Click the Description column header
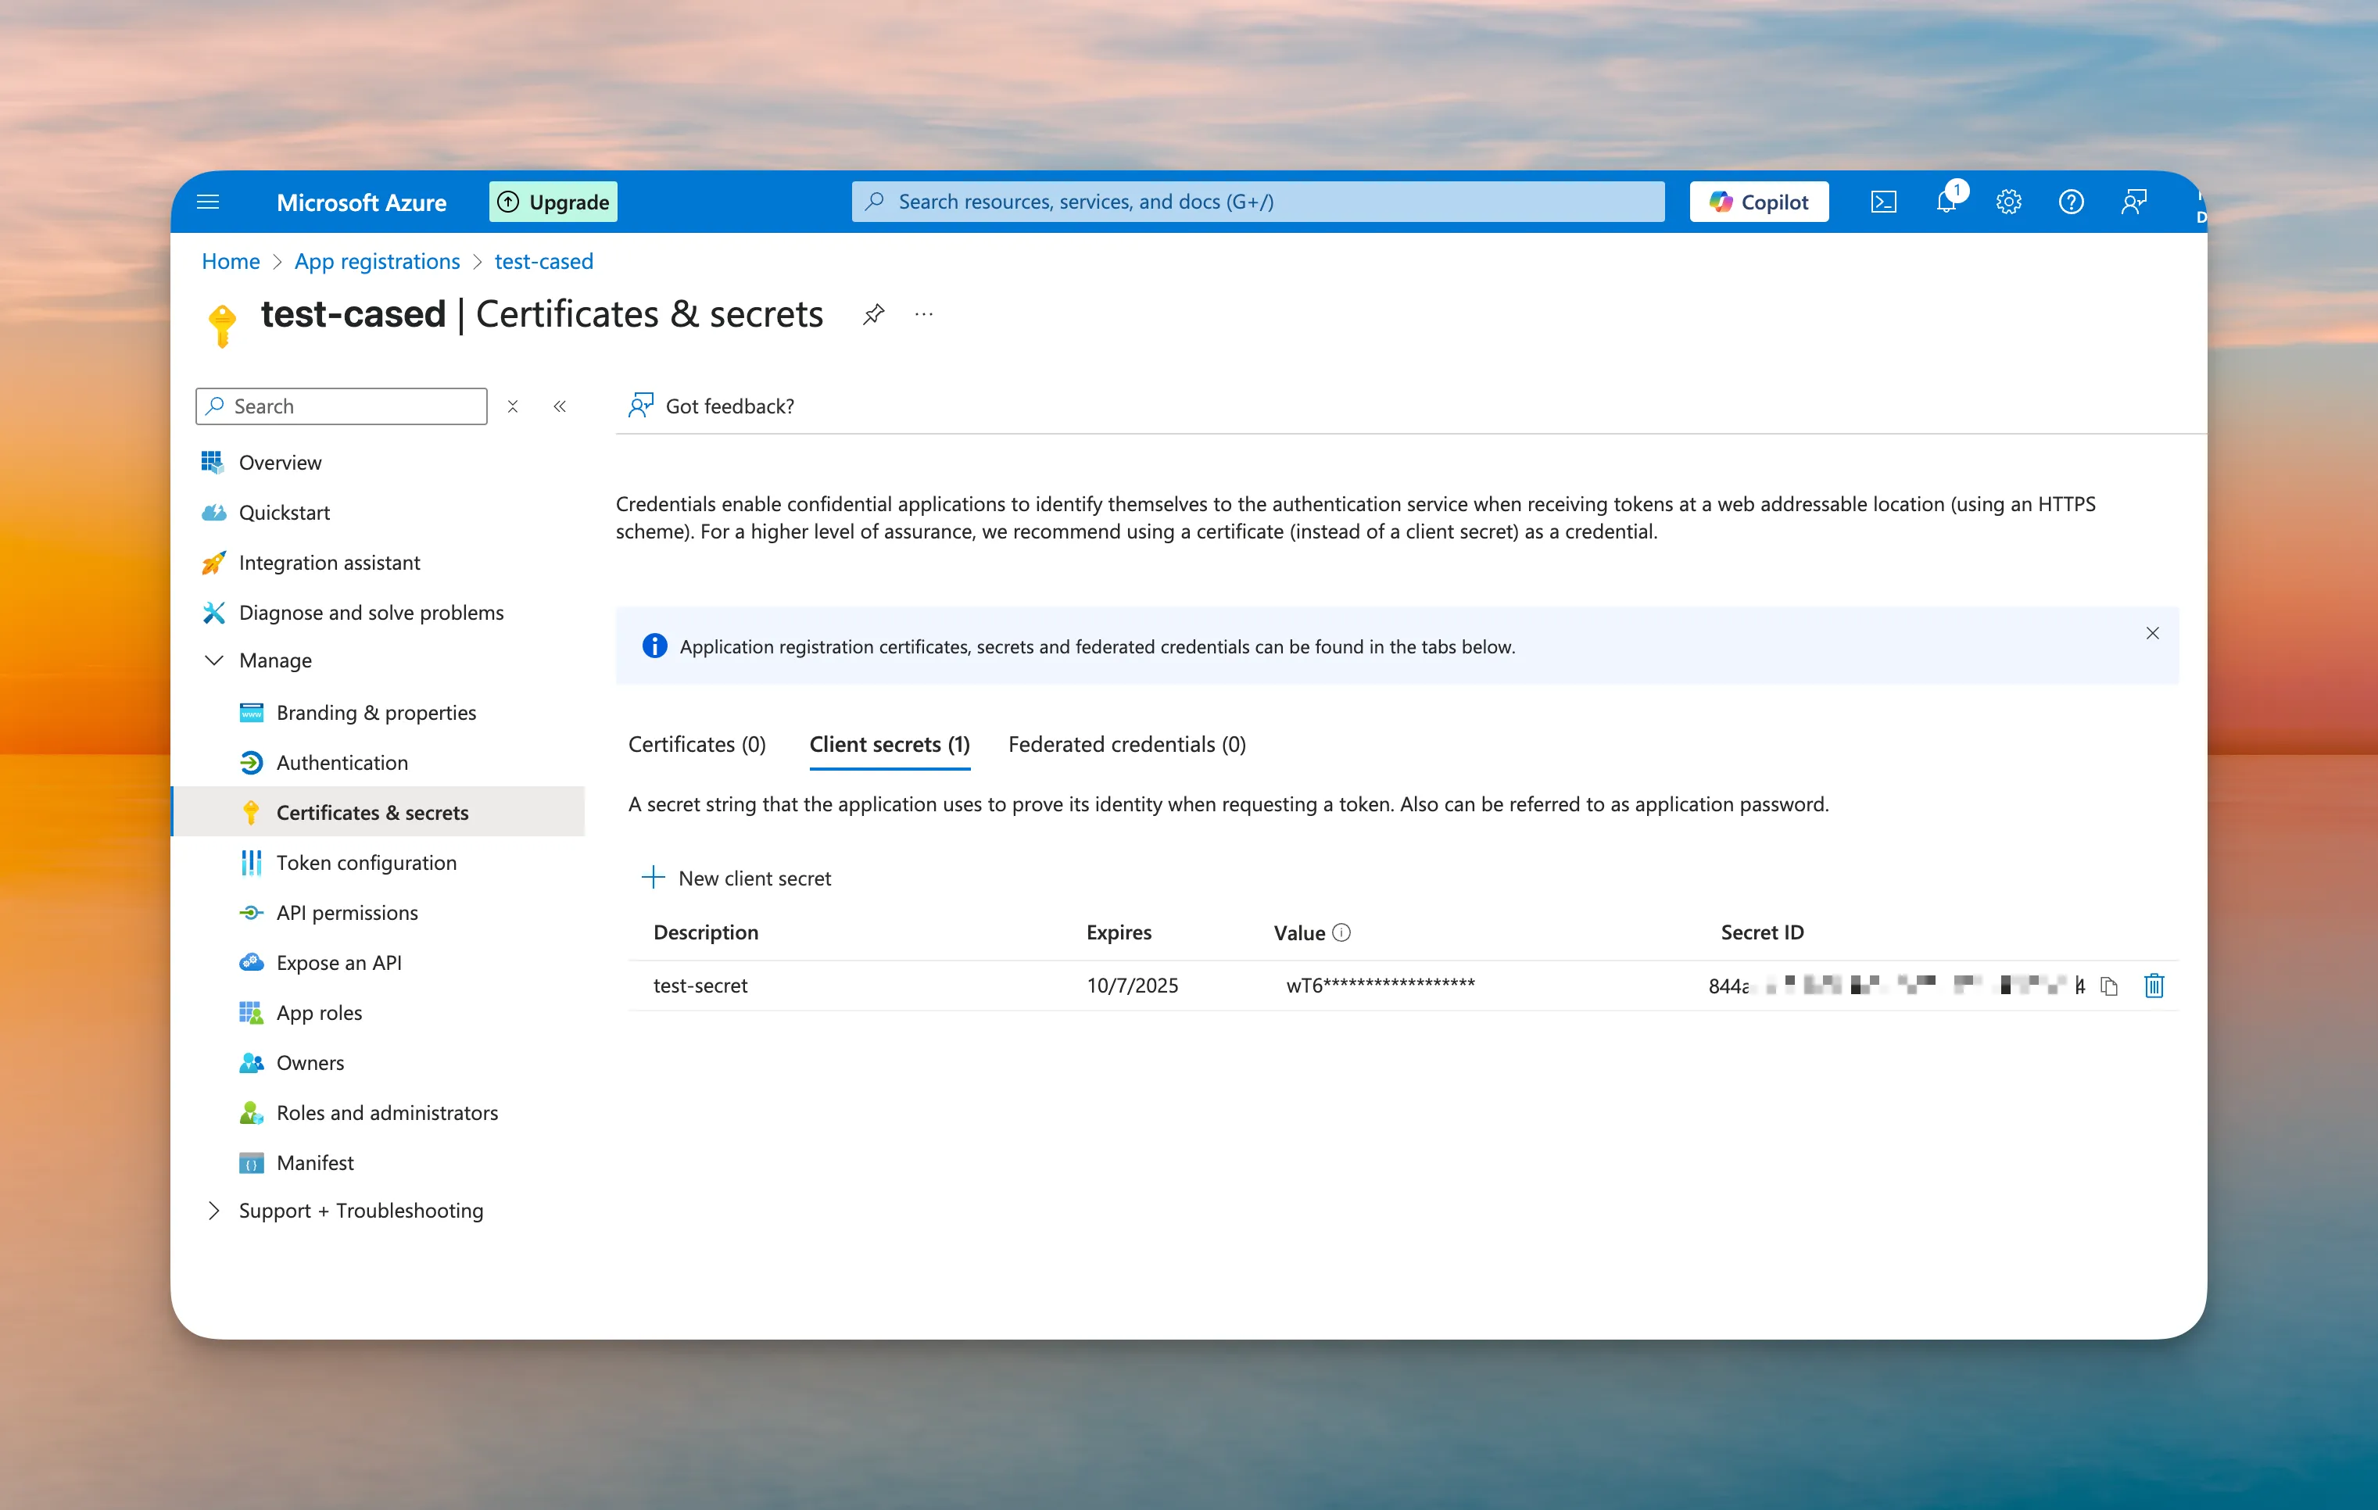This screenshot has width=2378, height=1510. pos(705,932)
